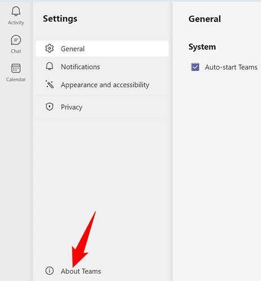This screenshot has height=281, width=261.
Task: Click the Appearance and accessibility wand icon
Action: 49,84
